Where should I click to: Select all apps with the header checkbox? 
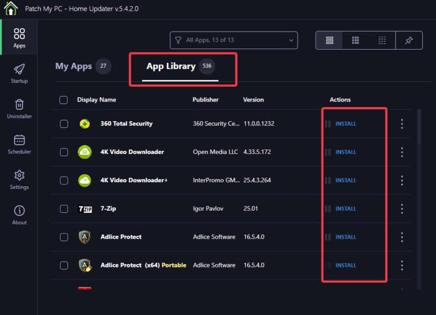tap(63, 99)
